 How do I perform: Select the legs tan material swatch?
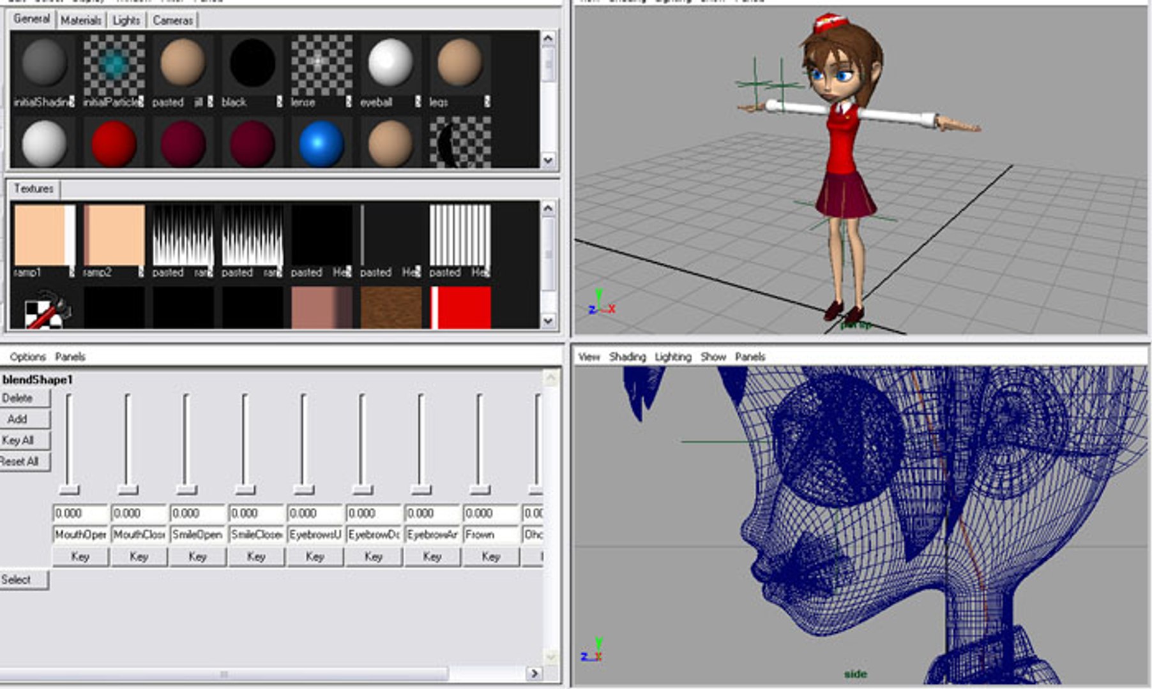[x=460, y=64]
